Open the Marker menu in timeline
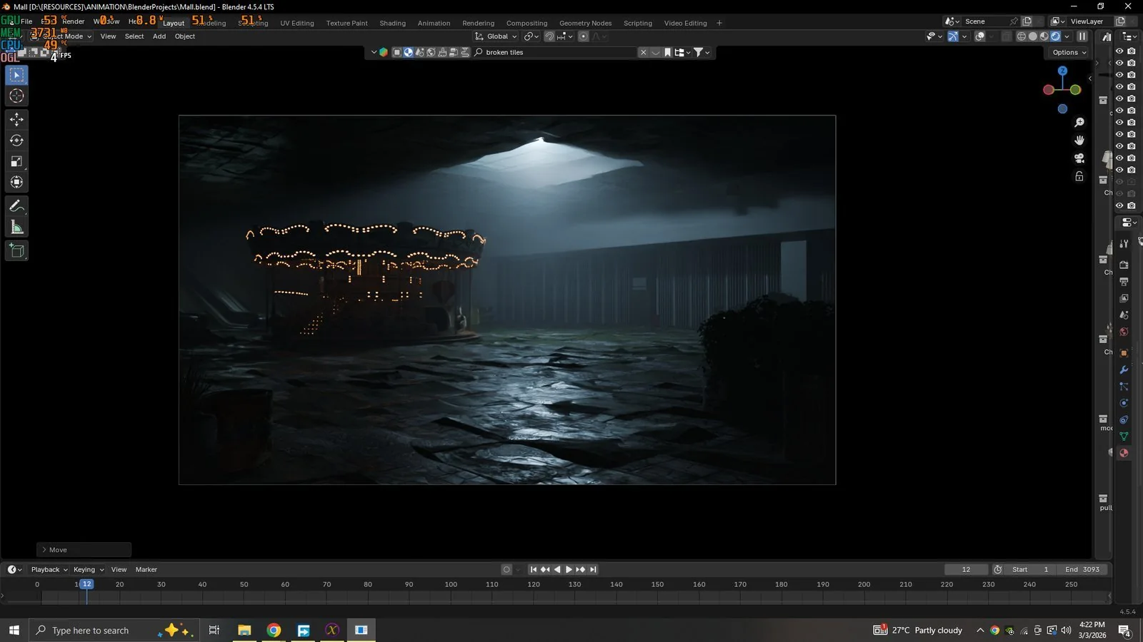Image resolution: width=1143 pixels, height=642 pixels. point(146,570)
